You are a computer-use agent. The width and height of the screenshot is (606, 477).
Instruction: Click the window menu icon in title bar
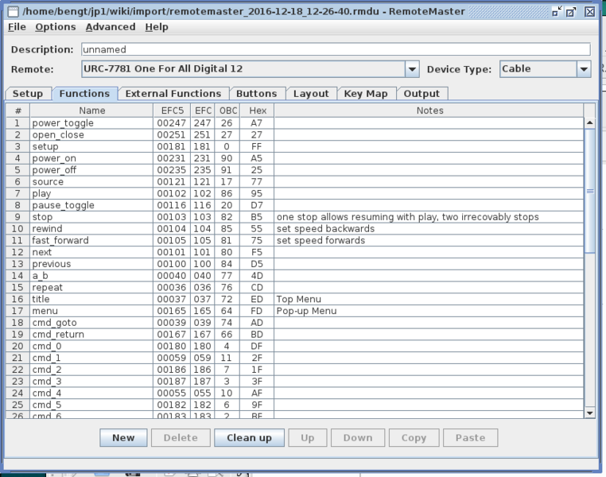(x=14, y=12)
